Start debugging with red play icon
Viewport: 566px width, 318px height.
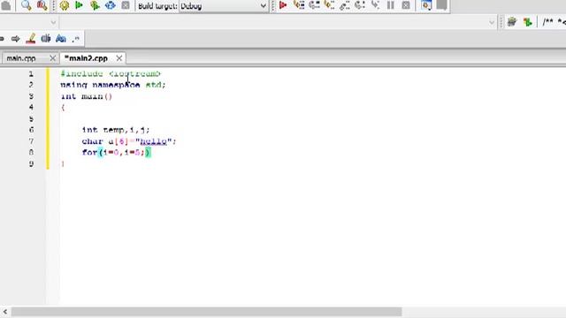coord(283,5)
